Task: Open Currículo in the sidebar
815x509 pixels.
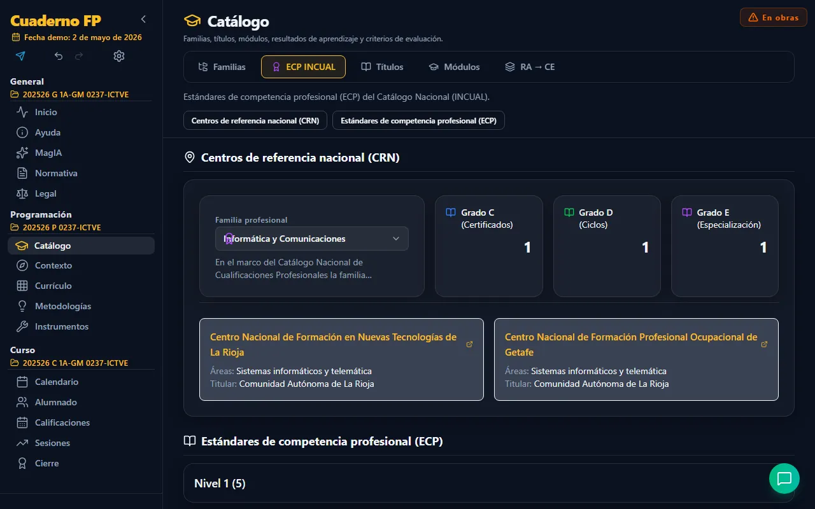Action: click(81, 286)
